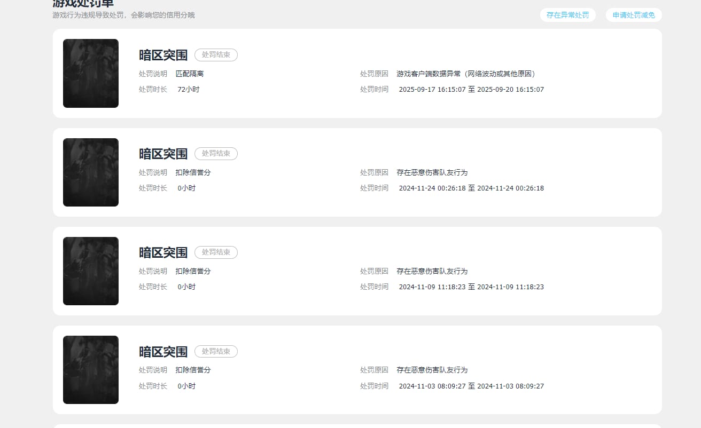Image resolution: width=701 pixels, height=428 pixels.
Task: Click the thumbnail on the 2024-11-09 penalty card
Action: point(90,271)
